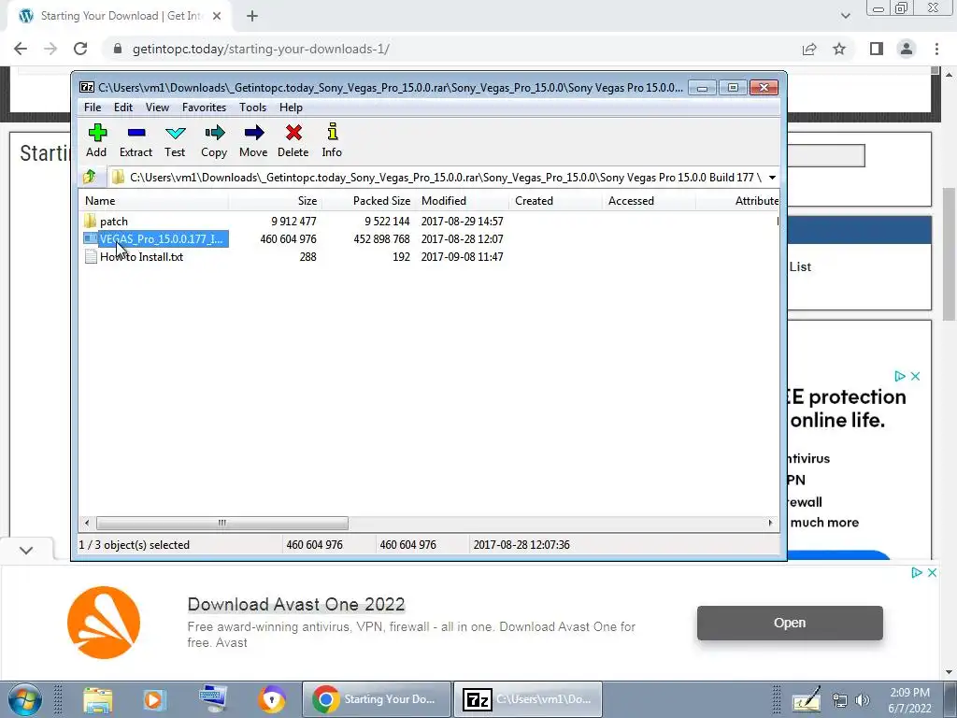Sort by Accessed column header
Viewport: 957px width, 718px height.
point(649,201)
